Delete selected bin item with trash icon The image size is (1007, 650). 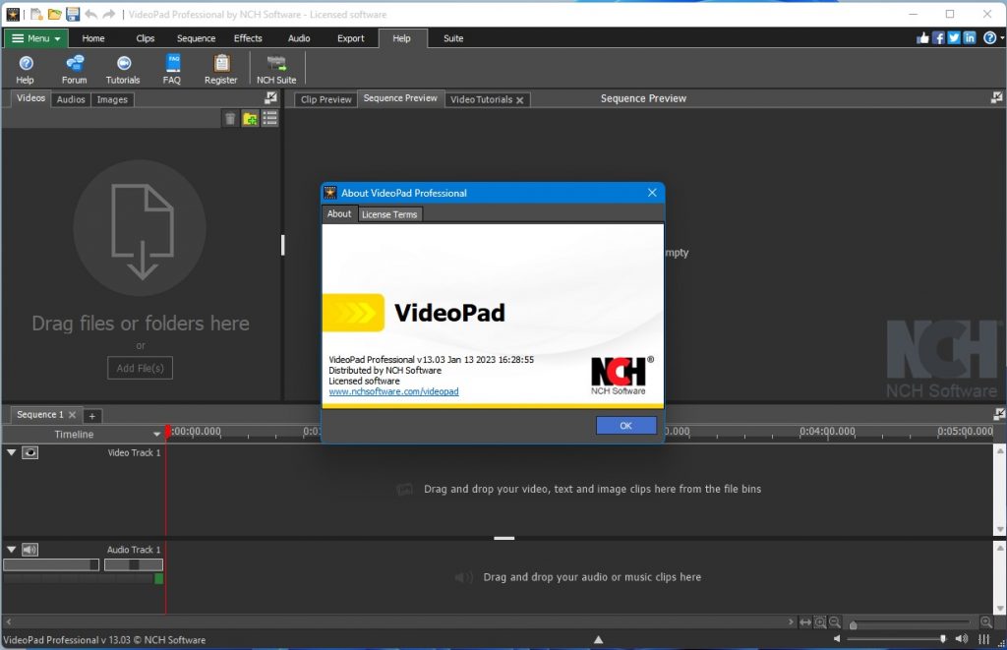point(230,118)
